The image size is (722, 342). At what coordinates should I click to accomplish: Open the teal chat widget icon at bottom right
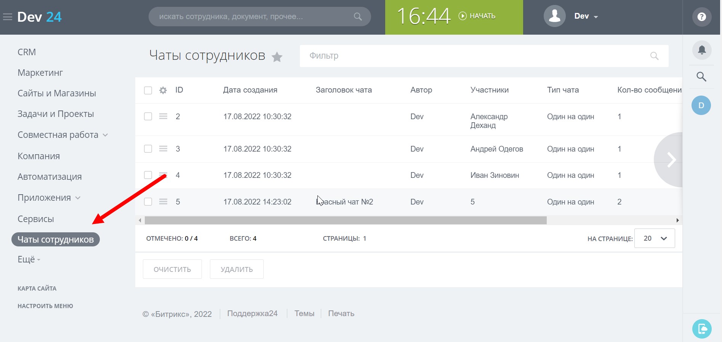(x=702, y=328)
